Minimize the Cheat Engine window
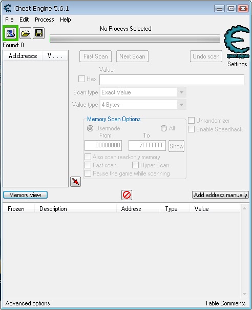The image size is (252, 310). point(219,9)
